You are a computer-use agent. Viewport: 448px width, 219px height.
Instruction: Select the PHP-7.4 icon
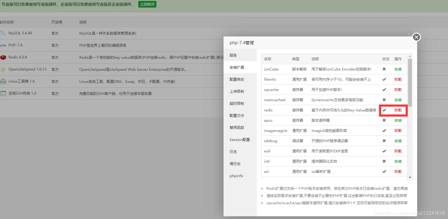pyautogui.click(x=3, y=45)
